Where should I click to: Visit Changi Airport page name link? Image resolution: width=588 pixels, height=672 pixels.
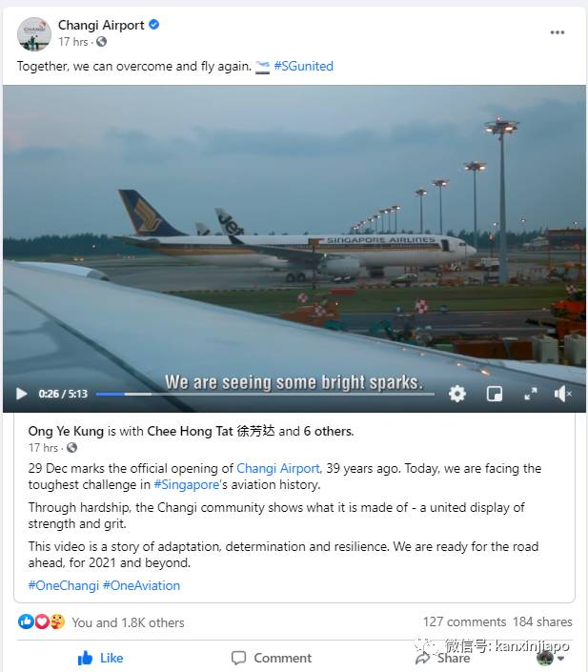tap(101, 25)
